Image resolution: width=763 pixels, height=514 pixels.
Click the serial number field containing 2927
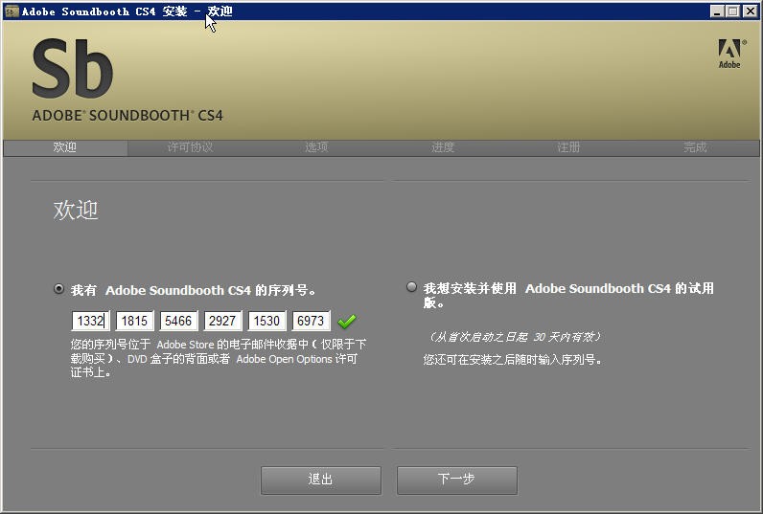click(x=223, y=322)
